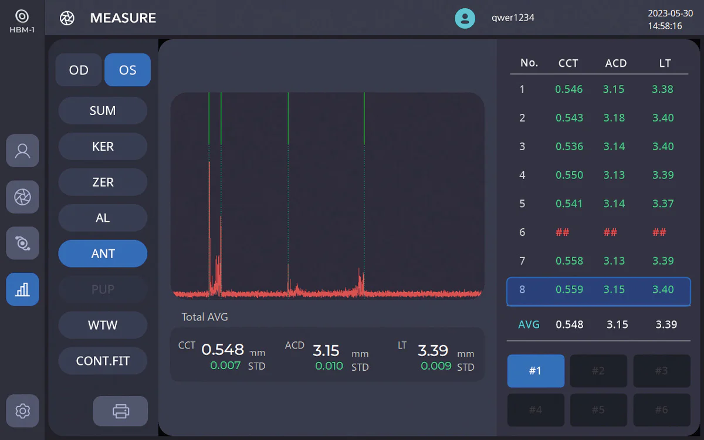This screenshot has height=440, width=704.
Task: Open the bar chart results icon
Action: point(22,289)
